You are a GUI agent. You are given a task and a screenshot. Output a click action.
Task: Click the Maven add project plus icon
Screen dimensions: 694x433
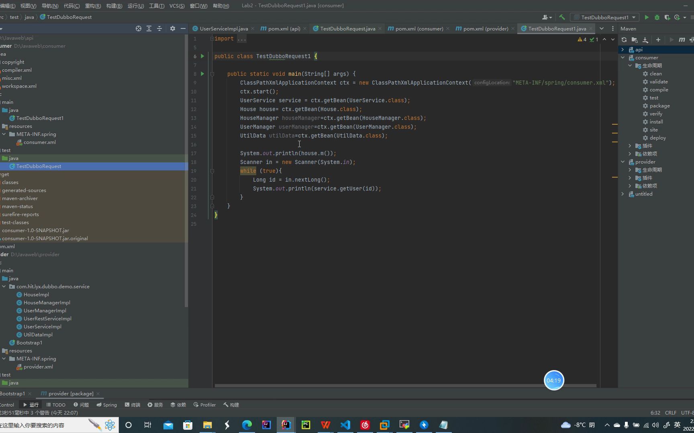pyautogui.click(x=658, y=40)
